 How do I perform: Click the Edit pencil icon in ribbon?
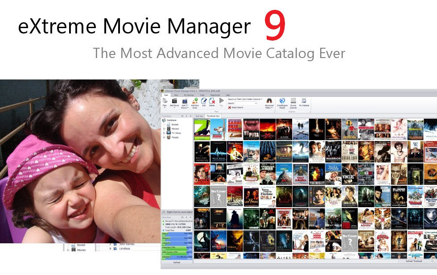204,101
